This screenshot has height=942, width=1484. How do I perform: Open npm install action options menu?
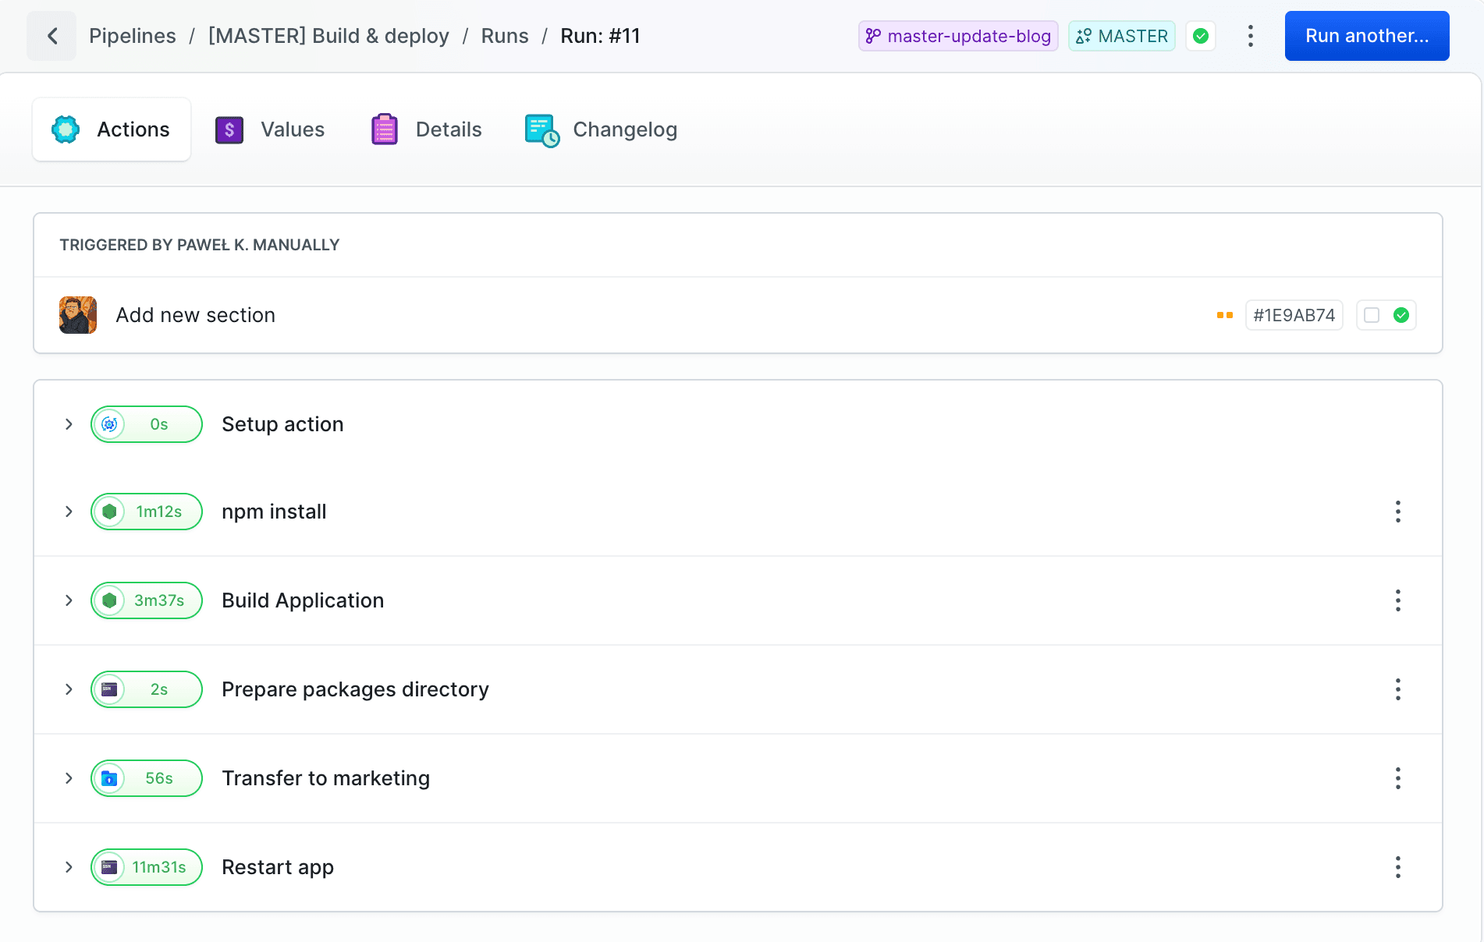pyautogui.click(x=1397, y=512)
